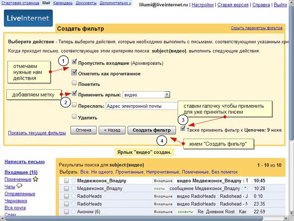294x221 pixels.
Task: Select Прочитанные messages link
Action: 129,172
